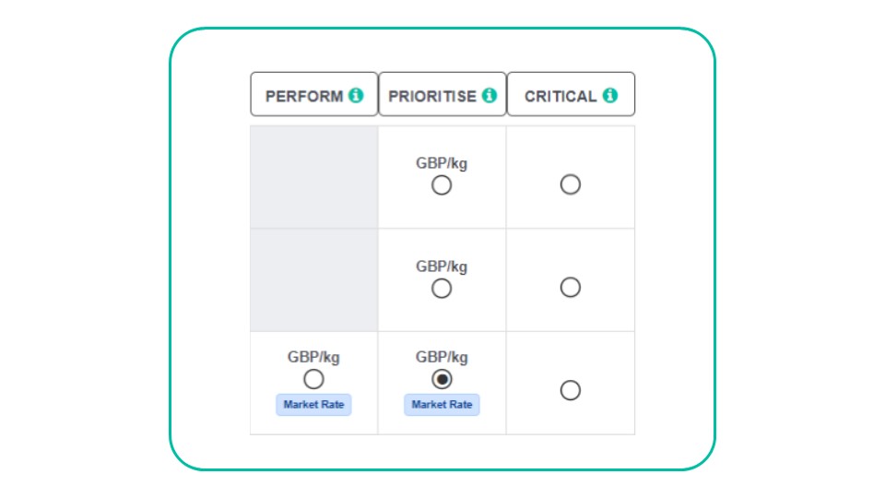The height and width of the screenshot is (498, 885).
Task: Select the second row CRITICAL radio button
Action: [x=570, y=288]
